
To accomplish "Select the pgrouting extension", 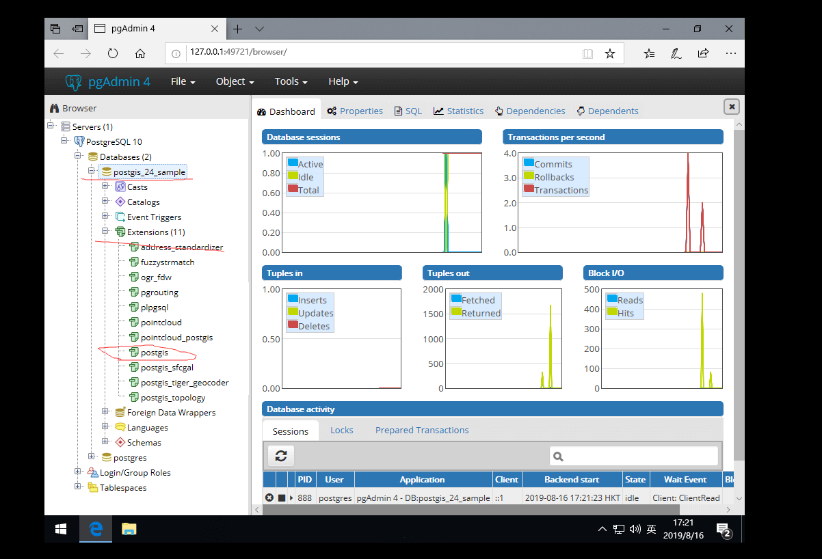I will coord(159,292).
